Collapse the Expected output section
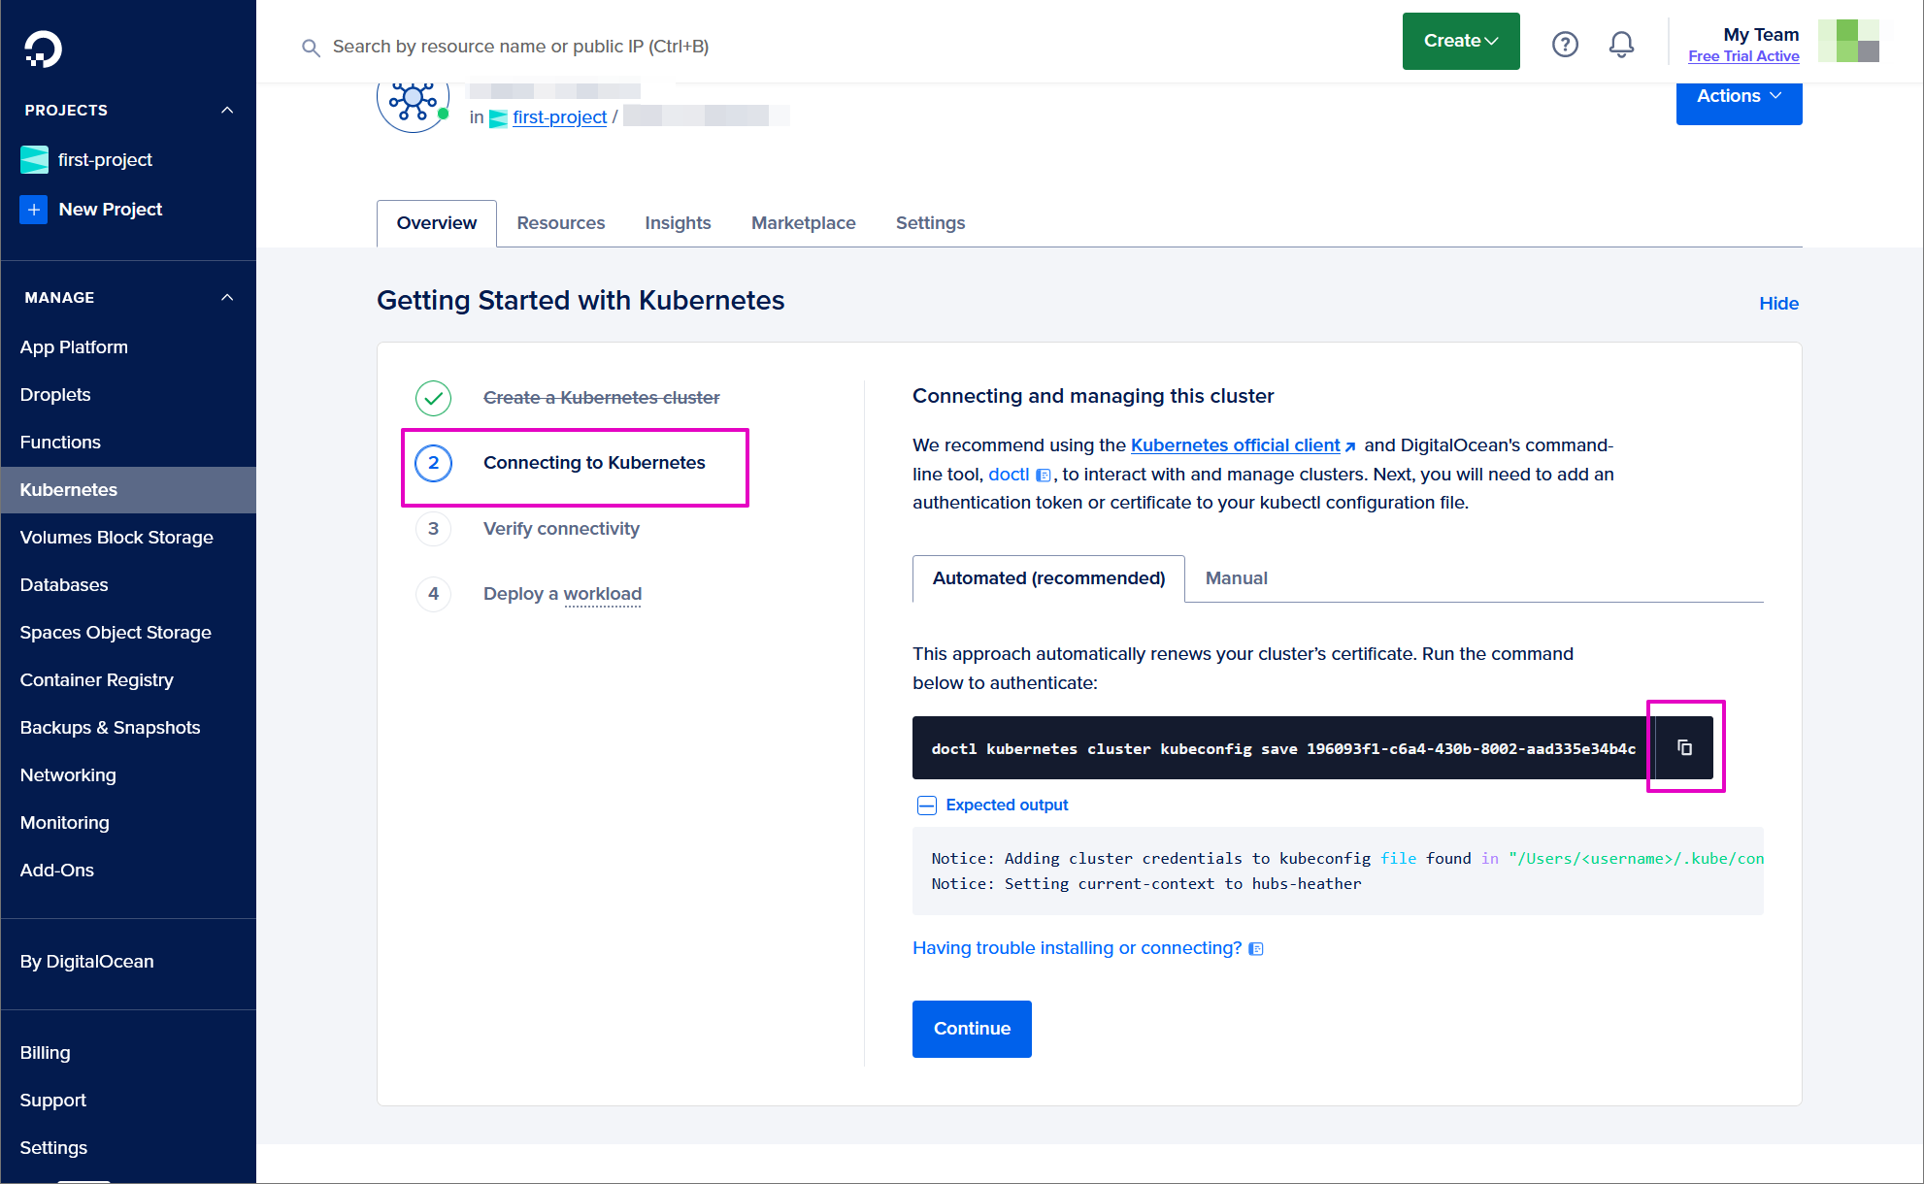Screen dimensions: 1924x1184 click(x=927, y=806)
